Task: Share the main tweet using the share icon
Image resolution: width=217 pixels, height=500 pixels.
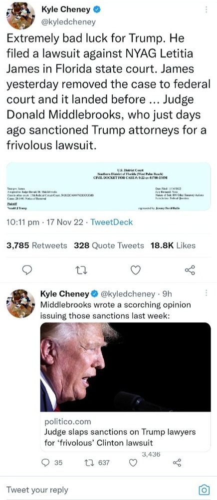Action: pos(190,270)
